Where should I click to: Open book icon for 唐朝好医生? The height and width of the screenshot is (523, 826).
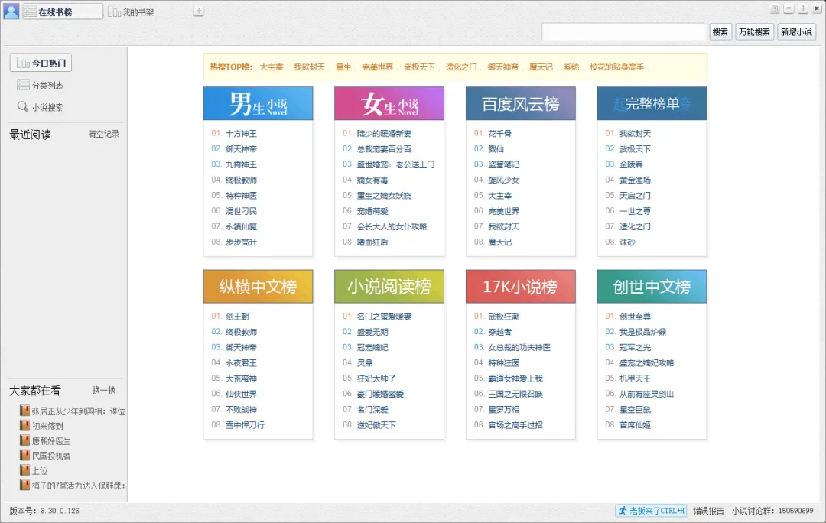[24, 440]
